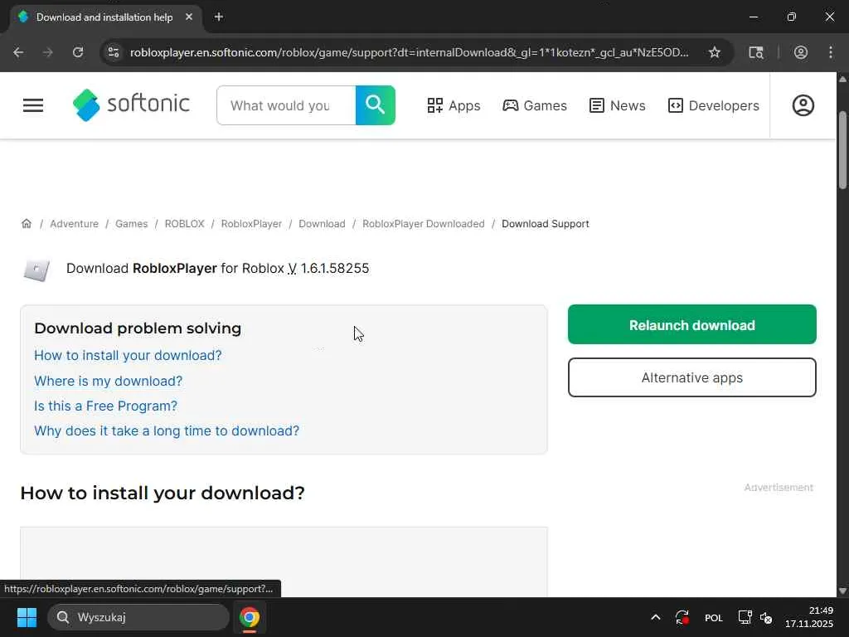This screenshot has width=849, height=637.
Task: Go to RobloxPlayer Downloaded breadcrumb
Action: pos(424,224)
